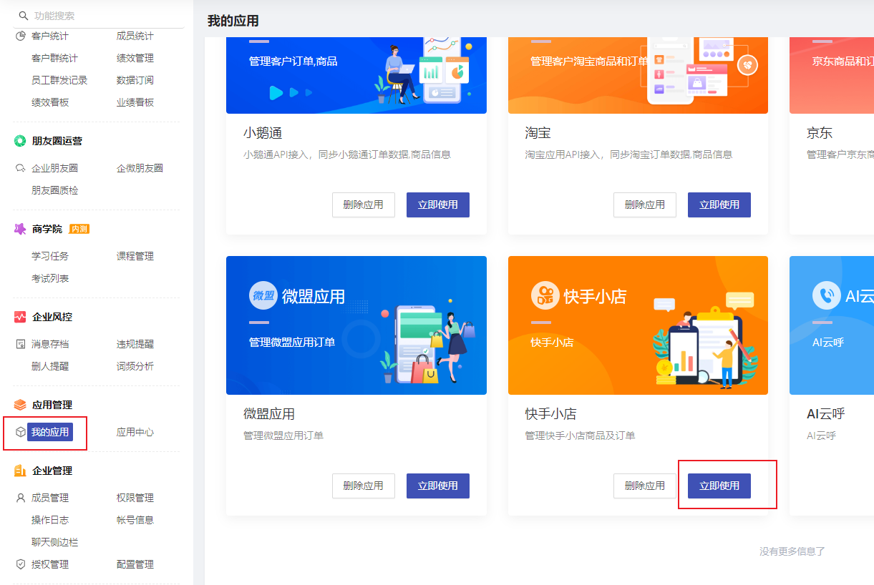Go to 配置管理

pyautogui.click(x=135, y=564)
